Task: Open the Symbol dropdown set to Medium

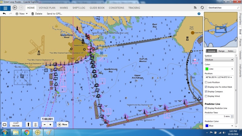Action: pyautogui.click(x=219, y=60)
